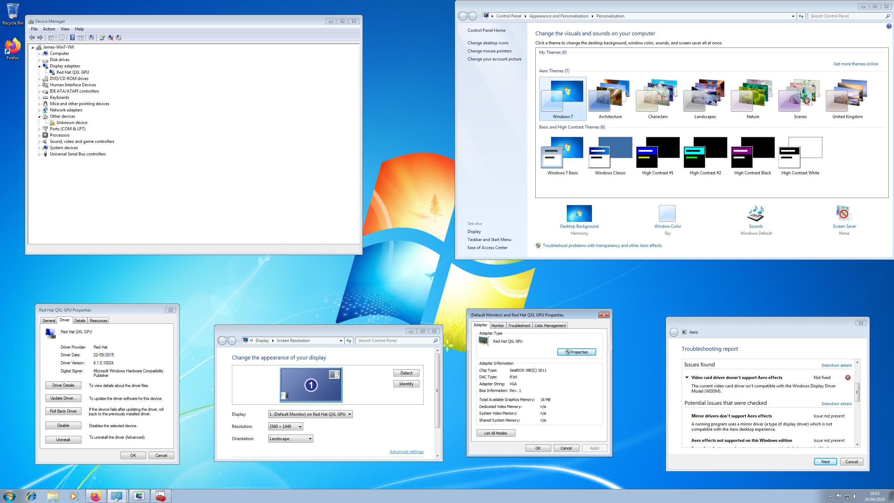Click List All Modes button
The image size is (894, 503).
point(496,433)
